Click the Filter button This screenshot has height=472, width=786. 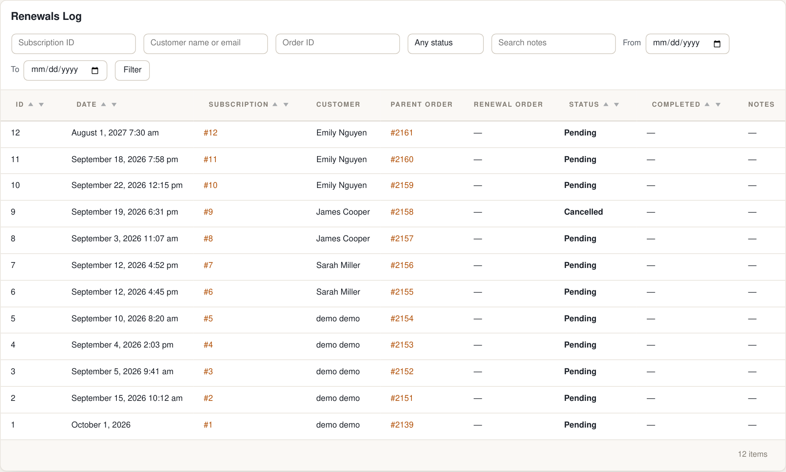click(132, 70)
